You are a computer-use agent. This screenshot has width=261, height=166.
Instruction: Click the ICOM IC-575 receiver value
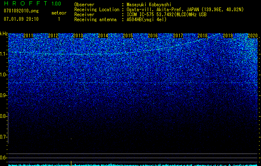tap(166, 15)
